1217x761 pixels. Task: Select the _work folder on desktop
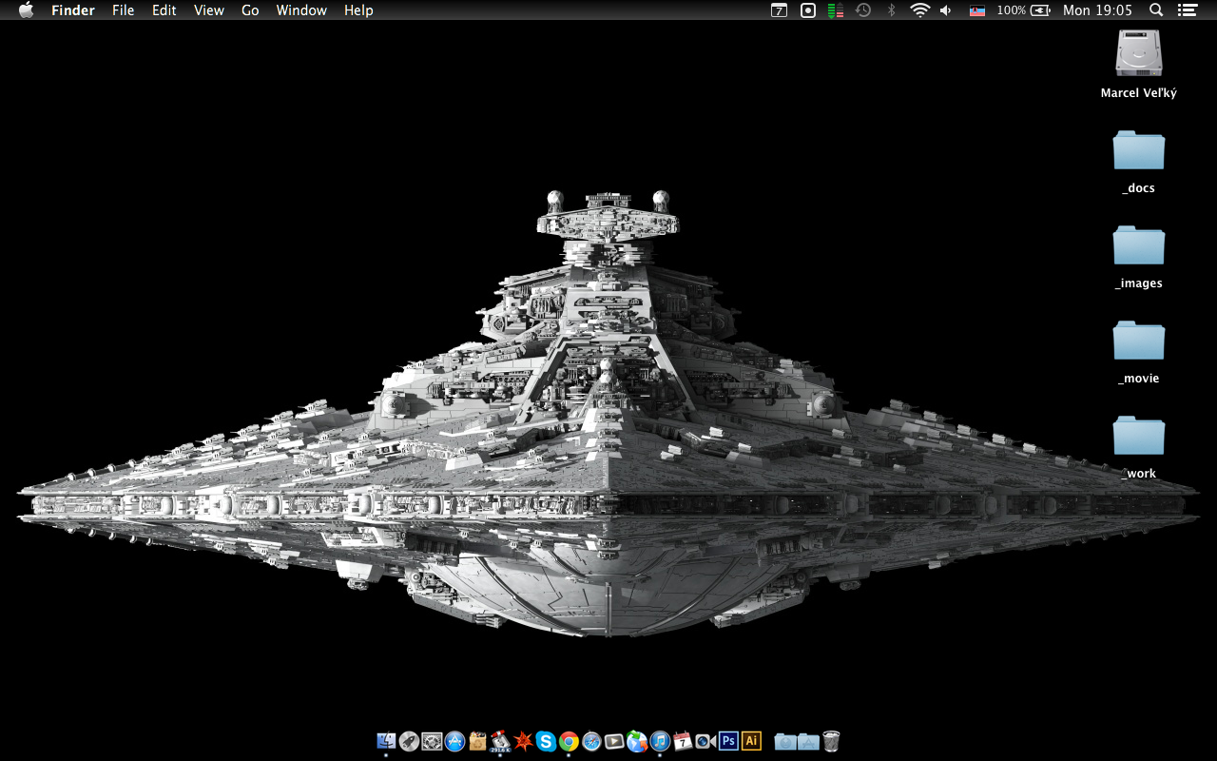(x=1138, y=436)
